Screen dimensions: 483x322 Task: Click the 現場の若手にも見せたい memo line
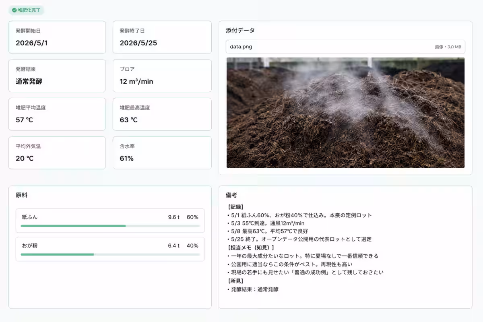305,272
